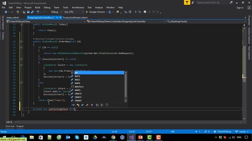Open the Tools menu
This screenshot has width=252, height=141.
(66, 7)
